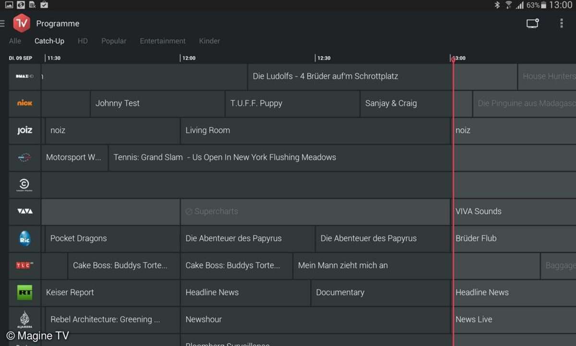This screenshot has width=576, height=346.
Task: Select Mein Mann zieht mich an
Action: point(416,265)
